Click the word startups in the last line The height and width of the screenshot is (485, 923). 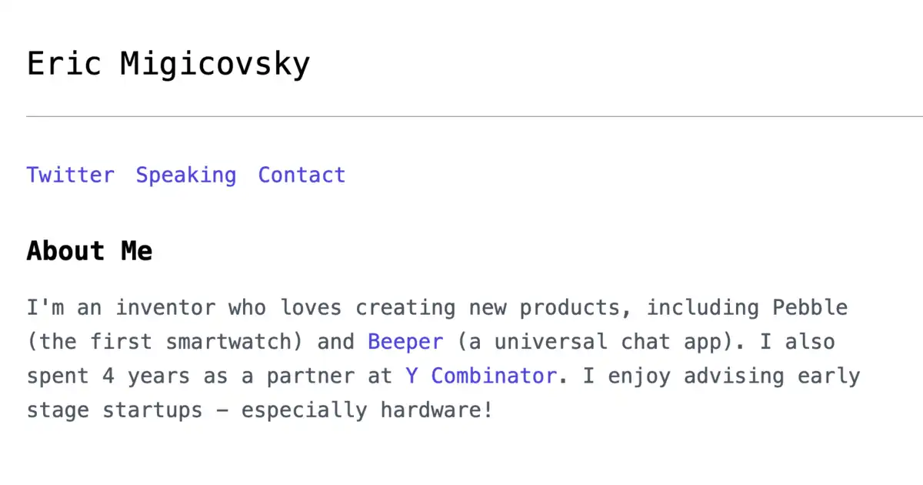pyautogui.click(x=152, y=410)
